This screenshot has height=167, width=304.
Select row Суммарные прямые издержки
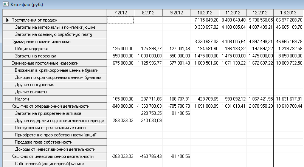pos(55,42)
